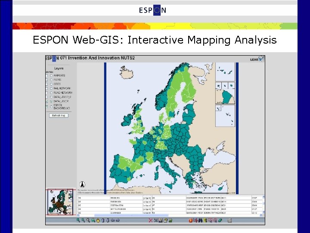Click the ESPON logo in the slide header
The height and width of the screenshot is (233, 310).
(152, 10)
